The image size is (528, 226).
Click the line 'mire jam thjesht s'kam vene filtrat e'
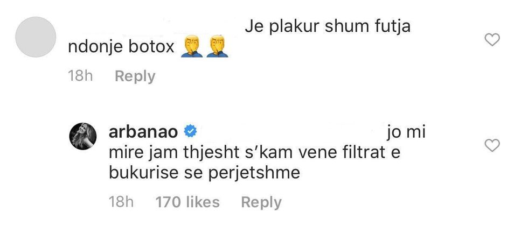point(254,153)
